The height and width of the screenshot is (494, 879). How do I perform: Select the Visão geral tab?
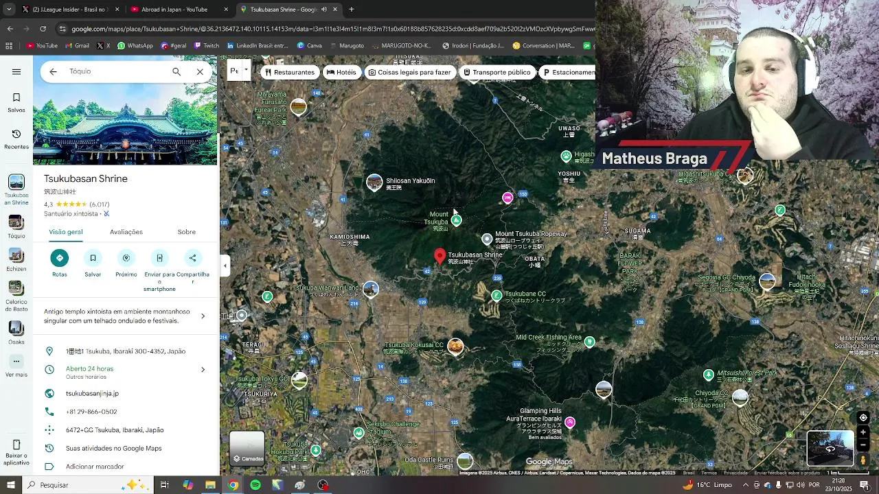[66, 232]
